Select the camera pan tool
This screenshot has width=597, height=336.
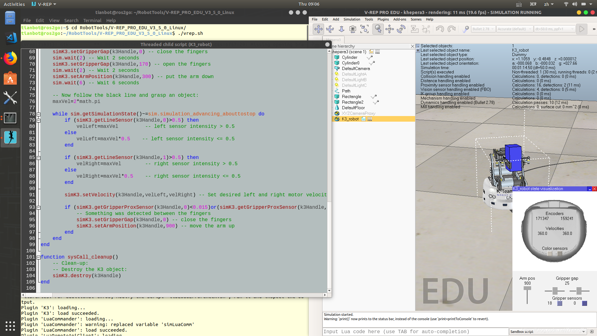318,29
